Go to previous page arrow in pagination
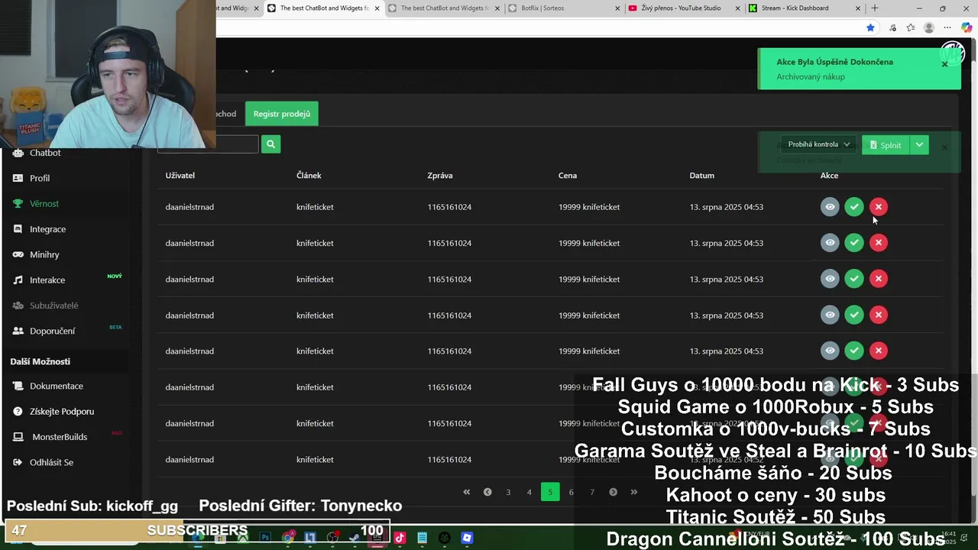 [x=487, y=492]
